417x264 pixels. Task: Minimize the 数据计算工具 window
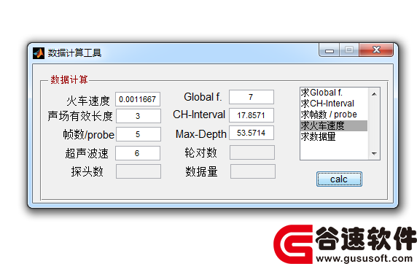pyautogui.click(x=330, y=50)
